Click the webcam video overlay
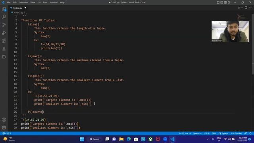 (x=230, y=31)
